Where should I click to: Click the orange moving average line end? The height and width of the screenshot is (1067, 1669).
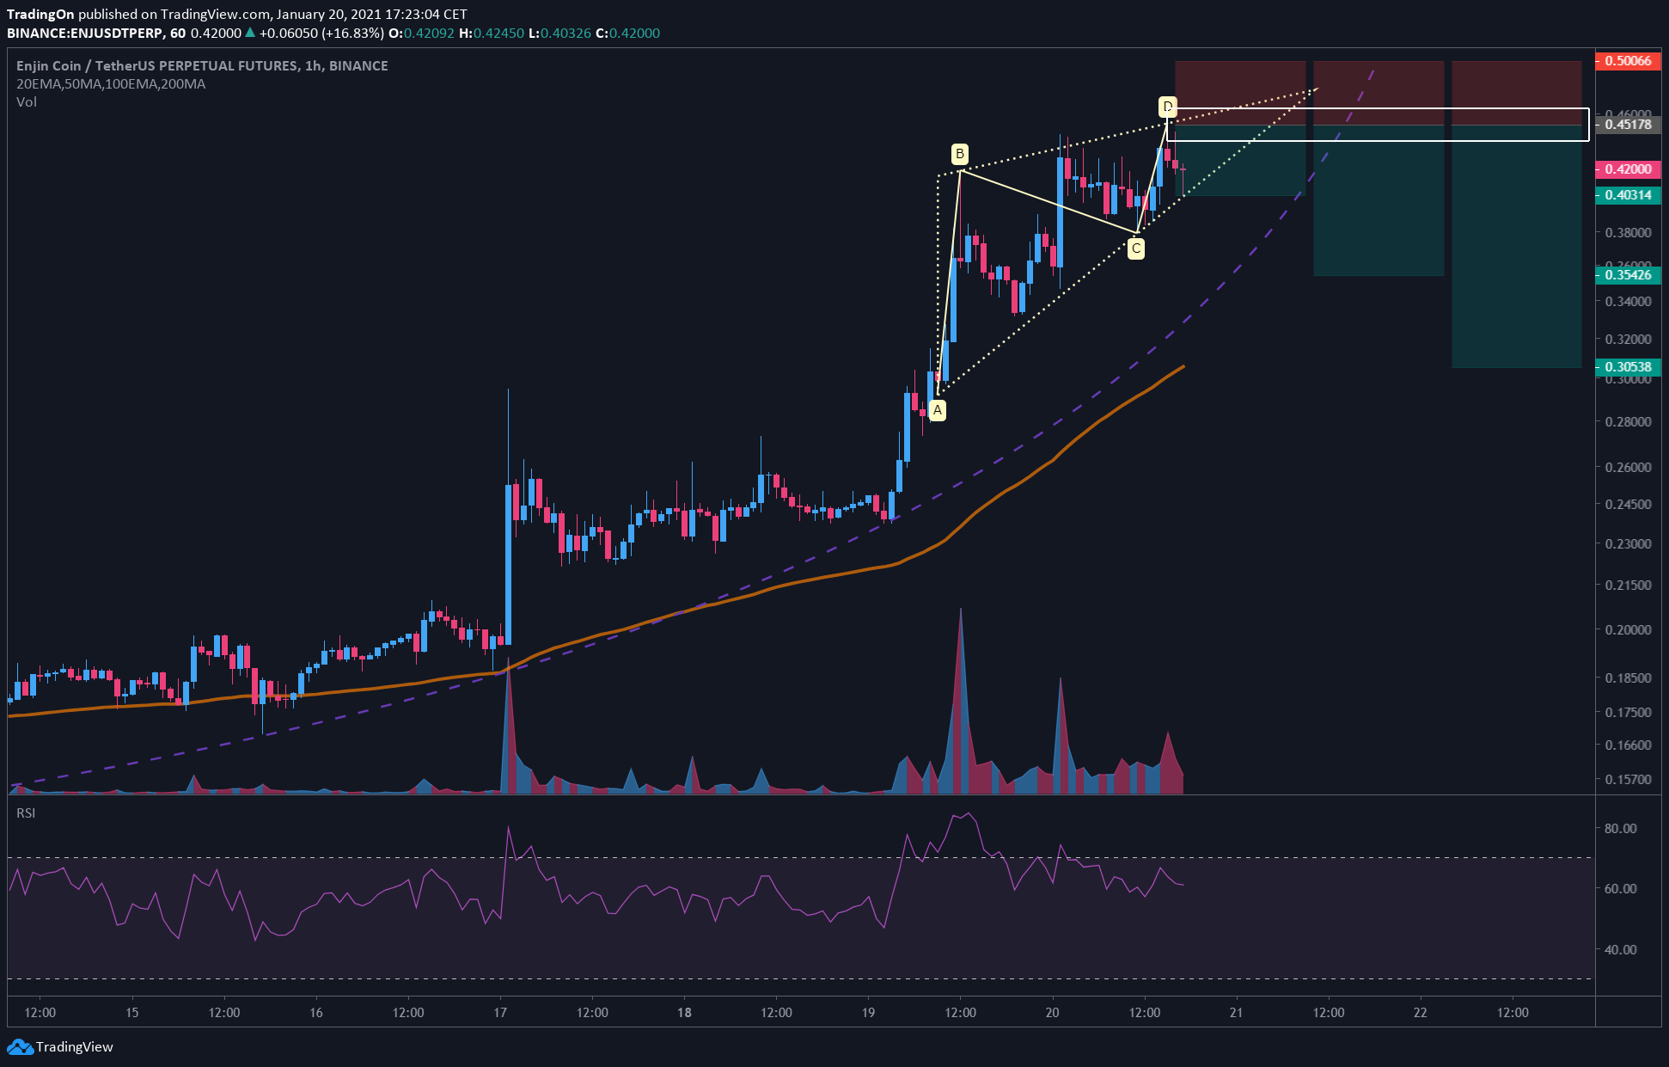tap(1183, 367)
